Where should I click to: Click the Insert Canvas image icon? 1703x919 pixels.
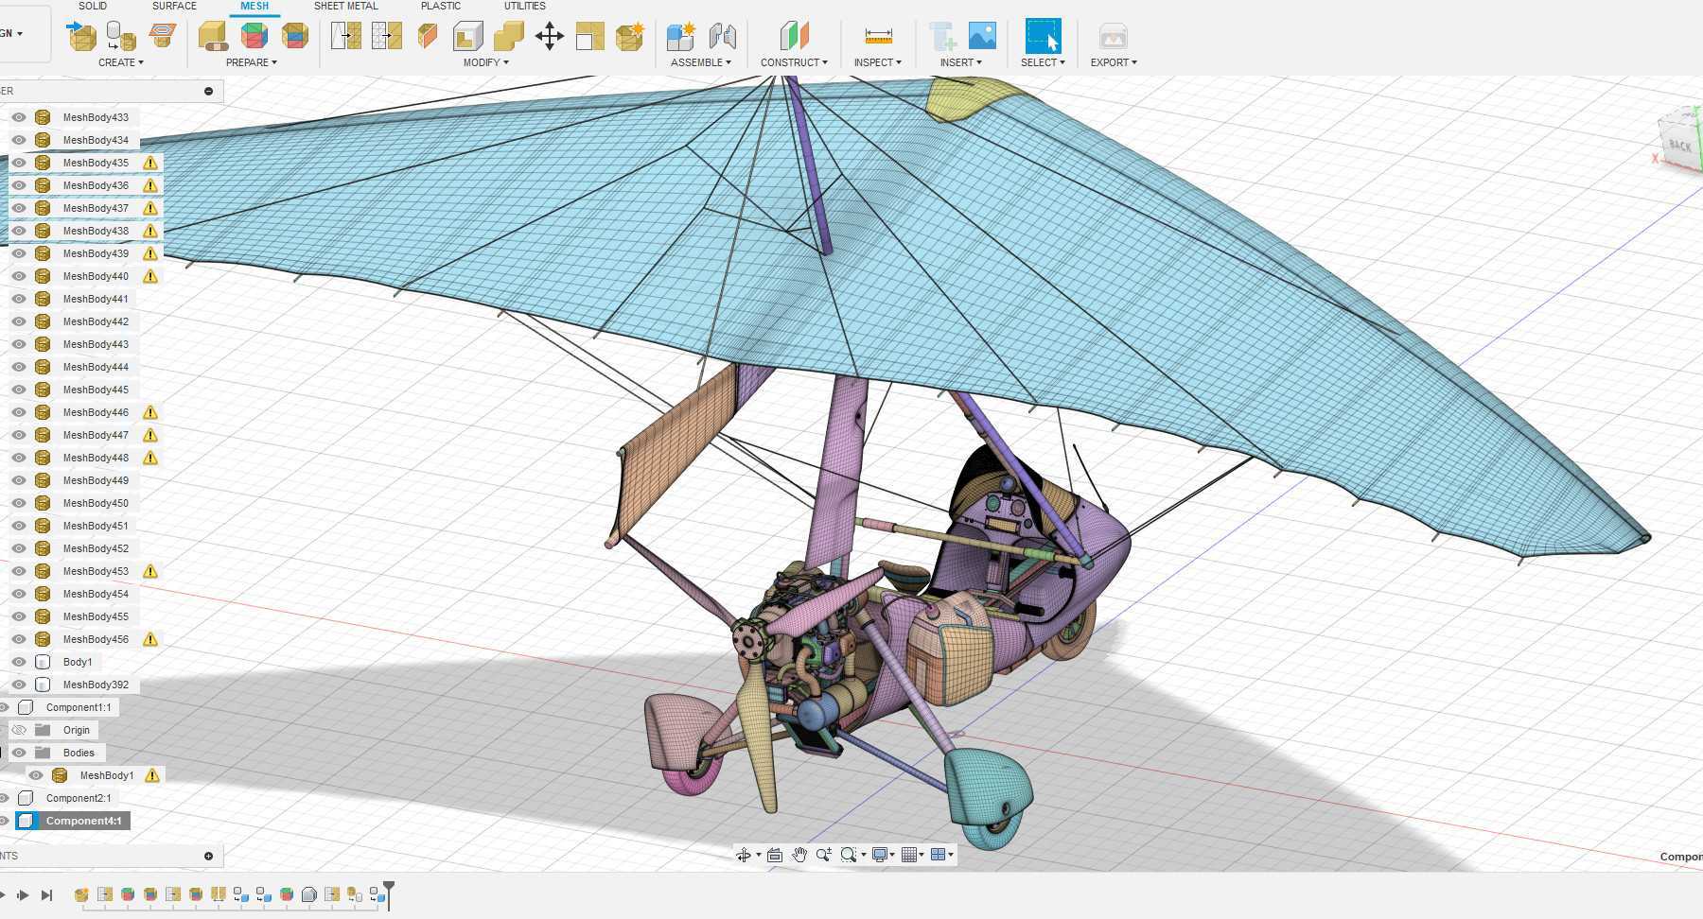tap(982, 36)
